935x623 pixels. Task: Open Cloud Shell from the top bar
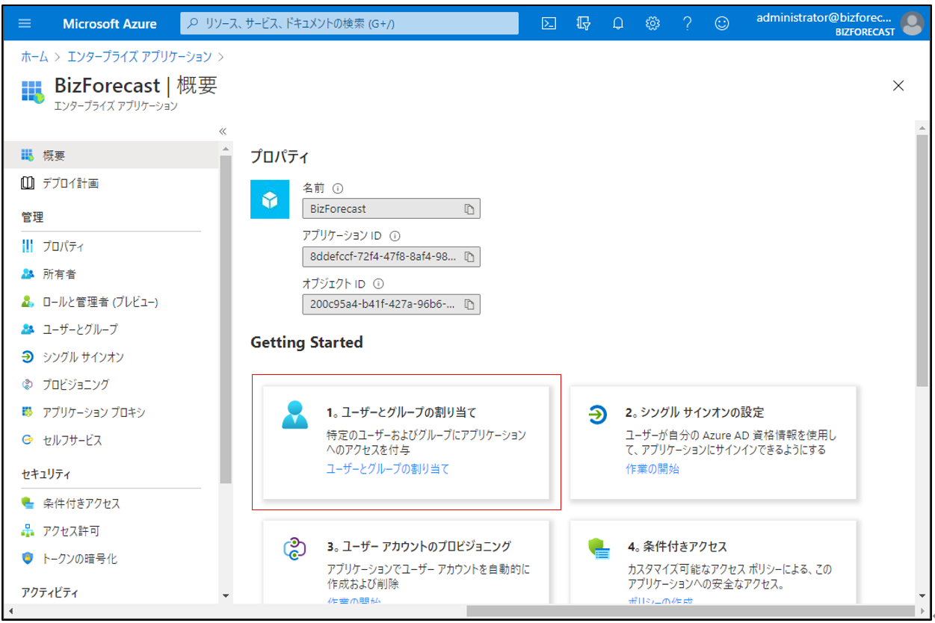549,23
